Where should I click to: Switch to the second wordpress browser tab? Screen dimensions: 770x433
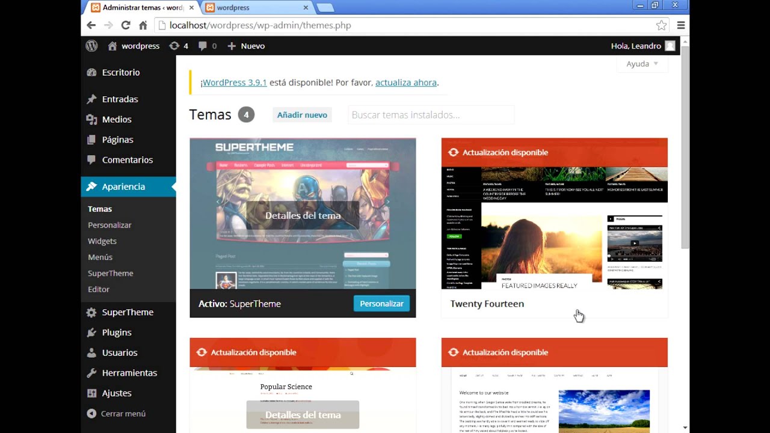[256, 8]
